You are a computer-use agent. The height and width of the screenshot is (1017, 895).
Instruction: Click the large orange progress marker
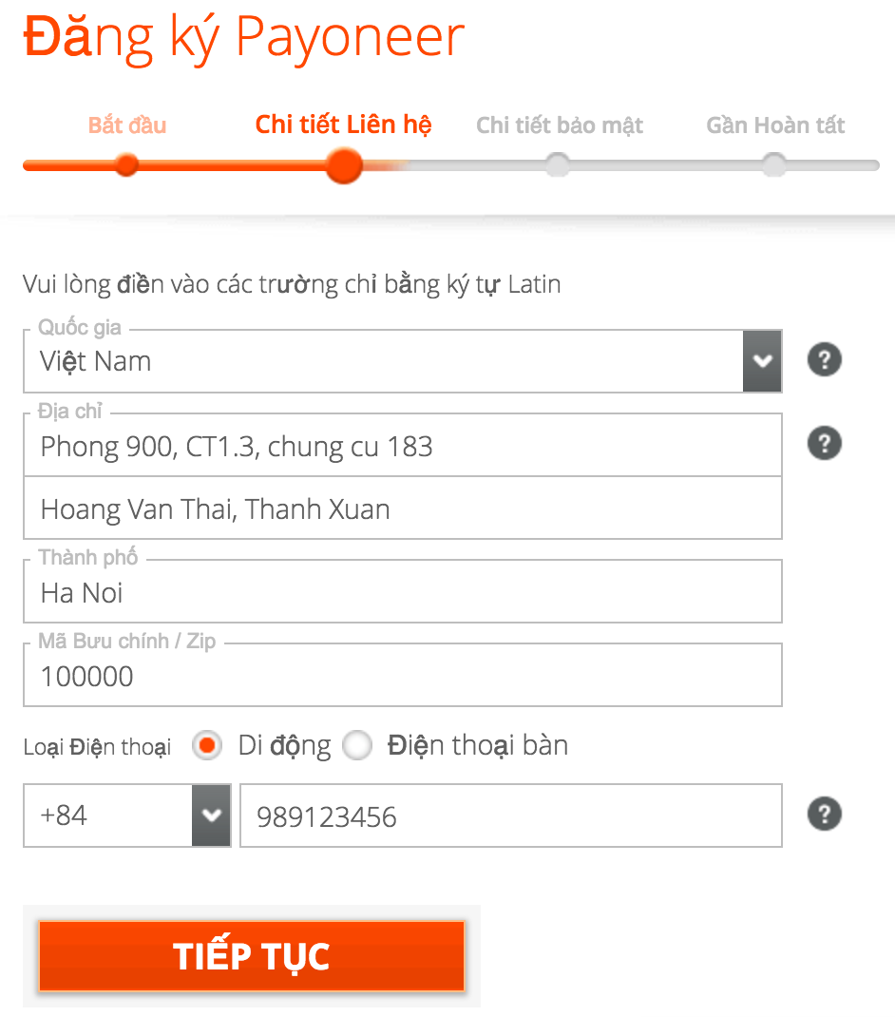tap(343, 165)
